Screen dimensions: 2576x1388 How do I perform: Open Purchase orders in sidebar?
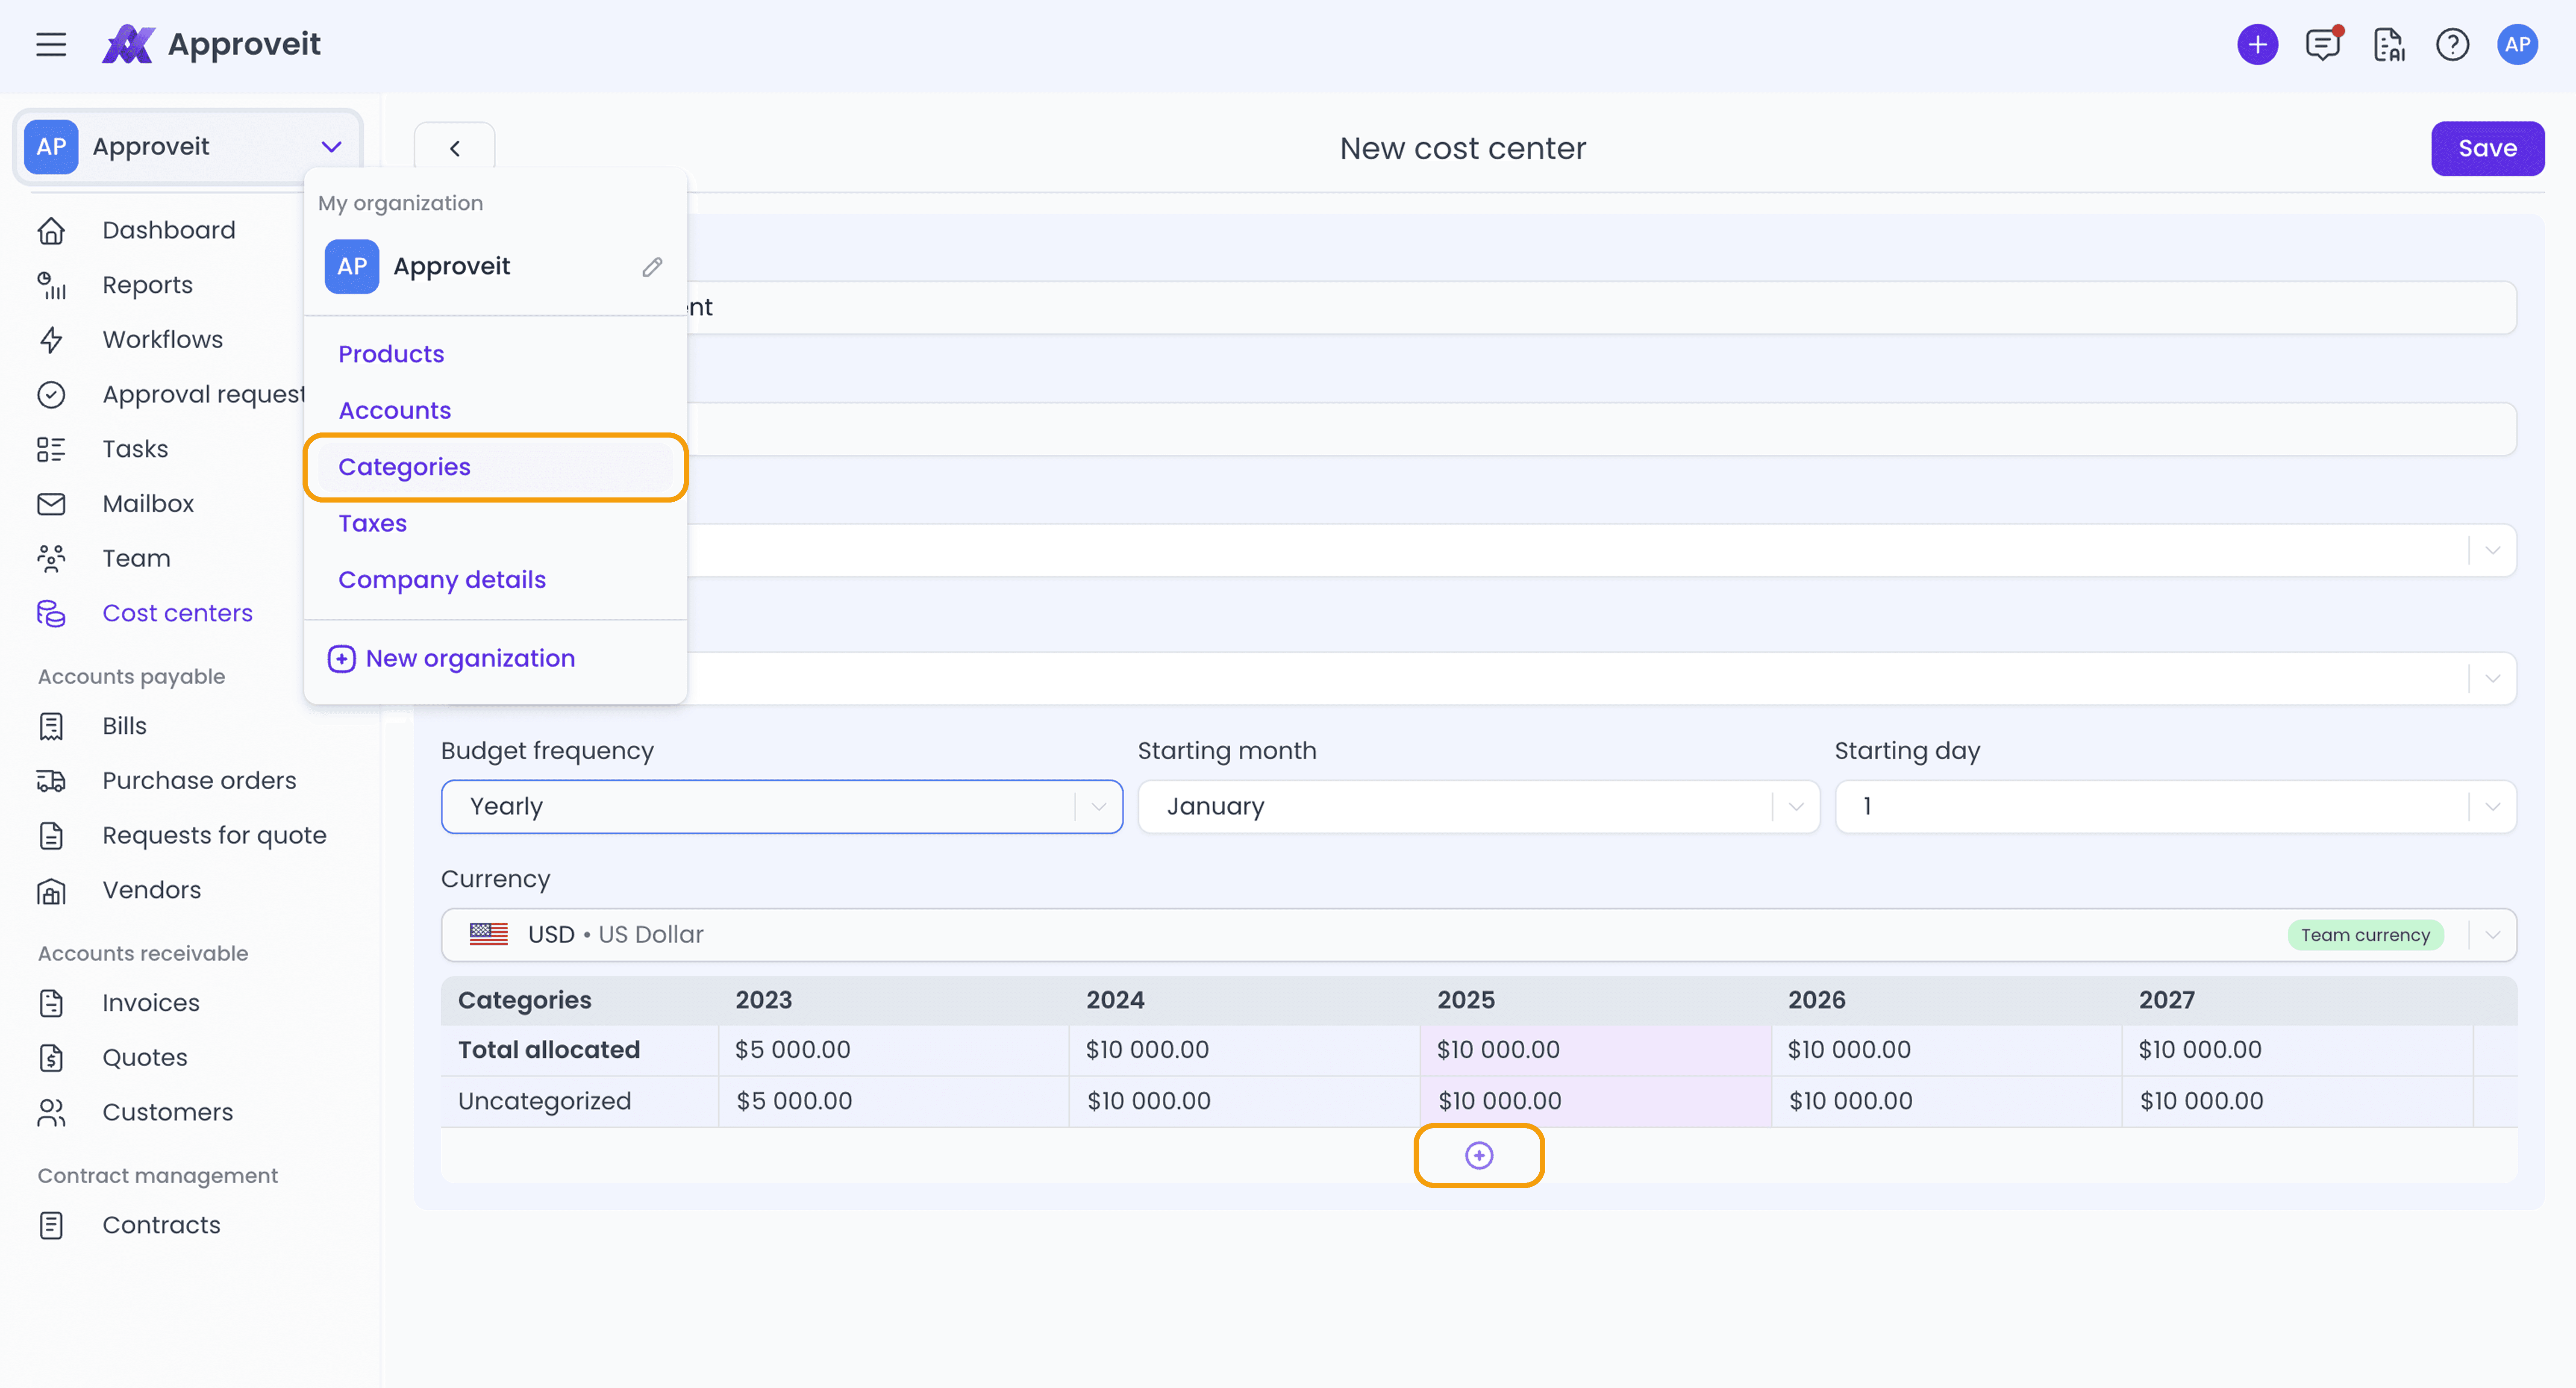click(x=199, y=781)
